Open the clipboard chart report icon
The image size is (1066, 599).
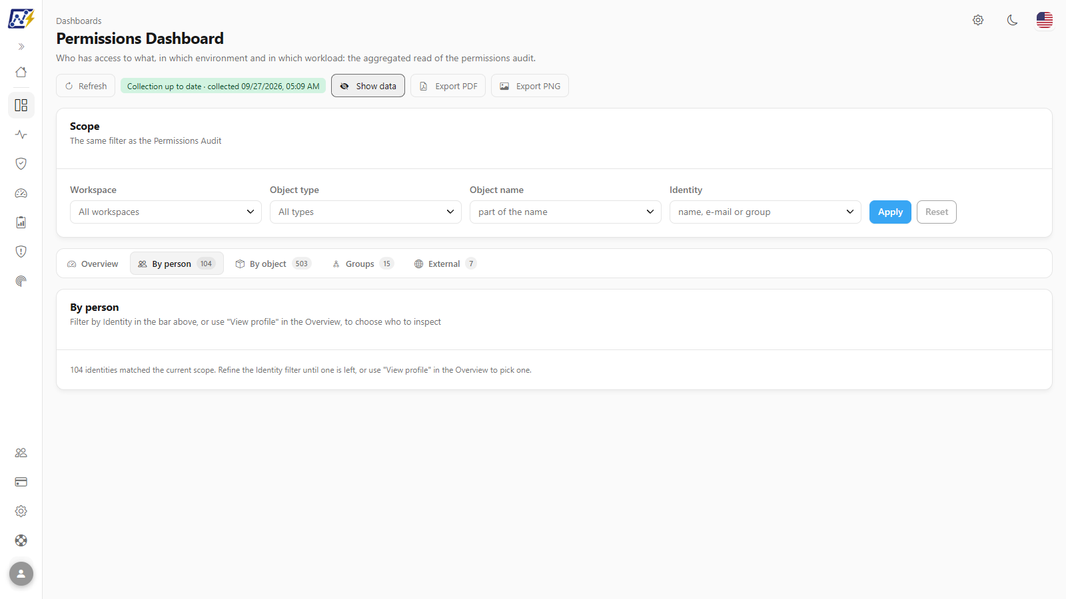pyautogui.click(x=21, y=222)
